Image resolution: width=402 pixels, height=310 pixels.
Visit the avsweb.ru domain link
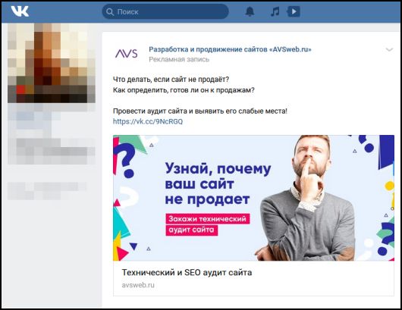138,285
